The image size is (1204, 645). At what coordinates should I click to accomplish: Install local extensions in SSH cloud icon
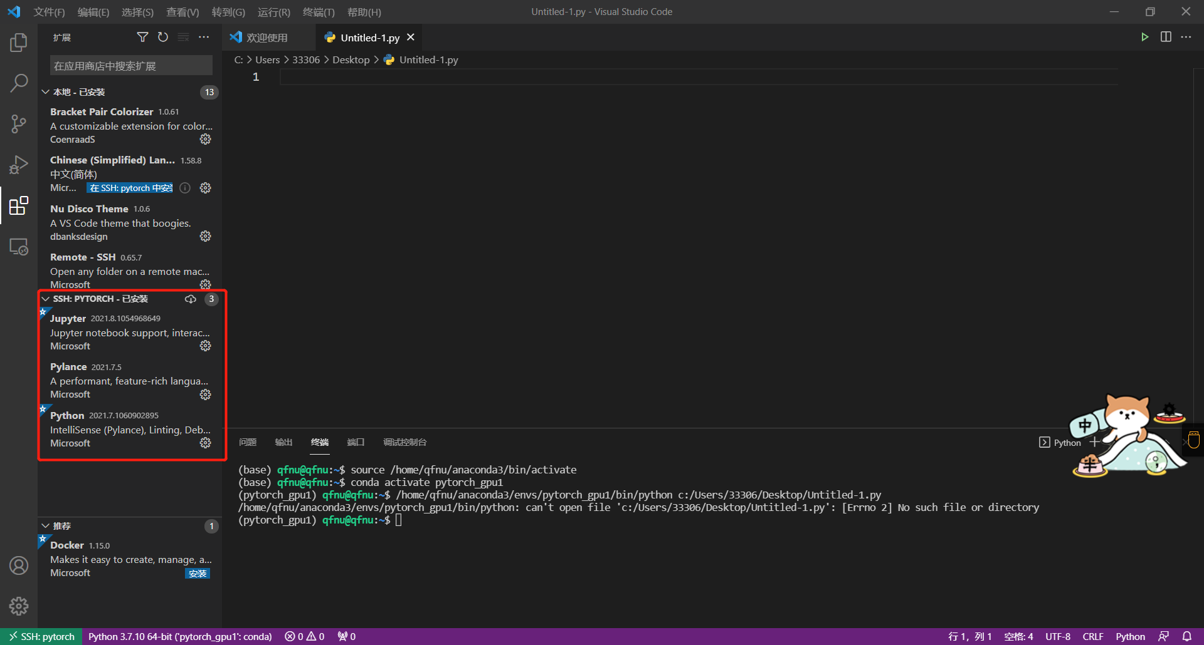pyautogui.click(x=190, y=299)
